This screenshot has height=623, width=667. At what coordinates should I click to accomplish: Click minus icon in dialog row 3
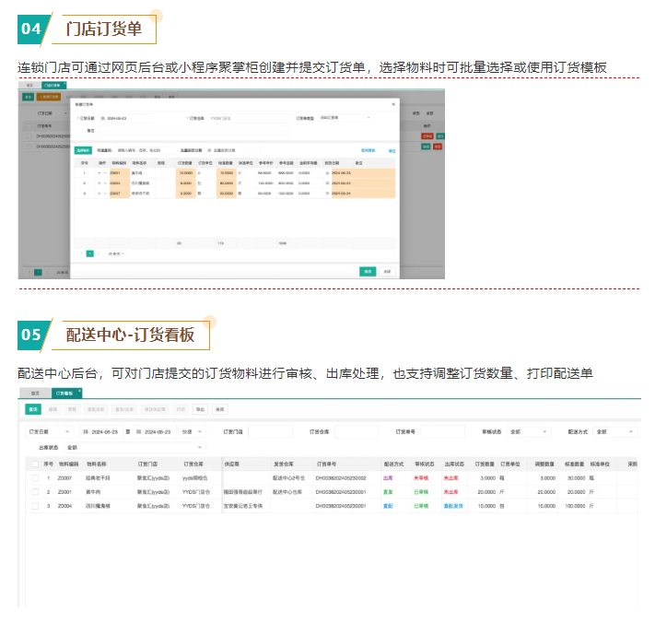pyautogui.click(x=105, y=194)
